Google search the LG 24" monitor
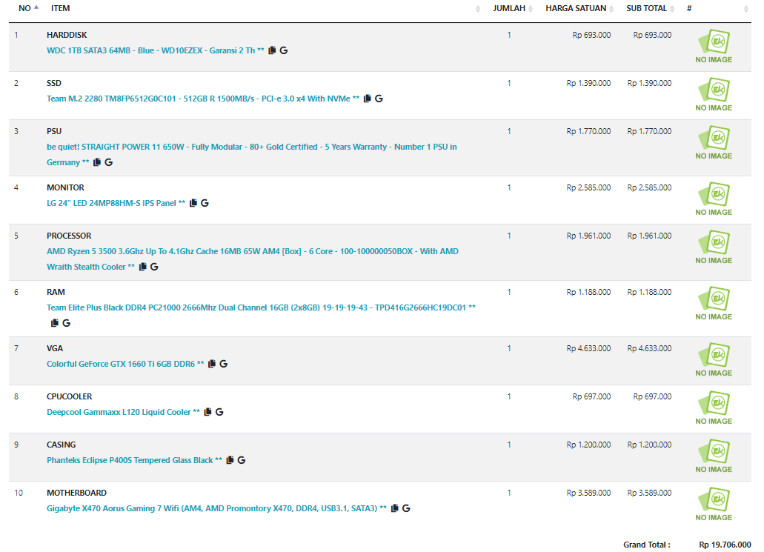Viewport: 764px width, 552px height. click(x=205, y=203)
